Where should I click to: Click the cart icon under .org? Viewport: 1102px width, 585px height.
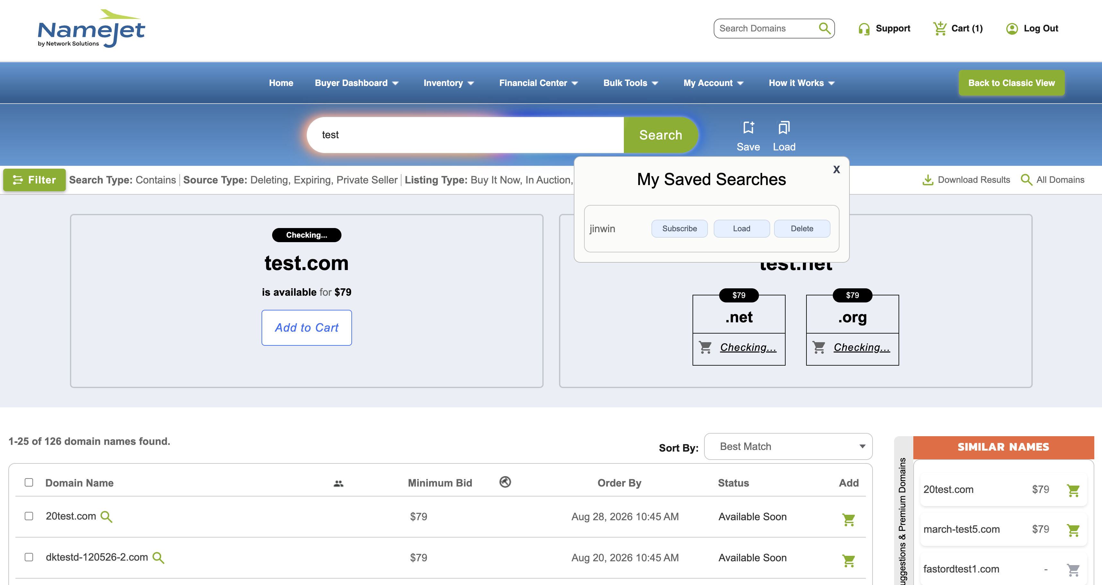[819, 347]
